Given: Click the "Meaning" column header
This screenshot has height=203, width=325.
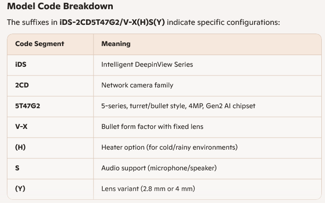Looking at the screenshot, I should [x=116, y=44].
